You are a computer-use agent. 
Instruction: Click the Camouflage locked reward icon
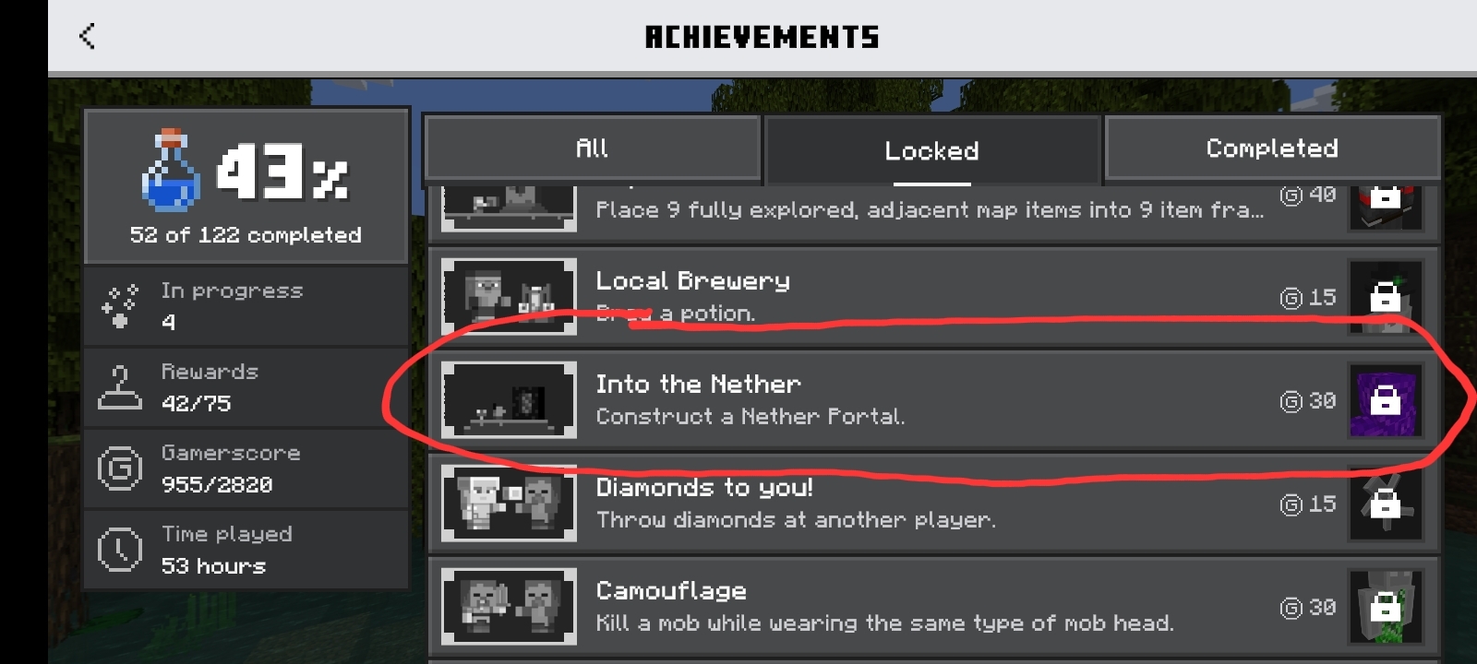[x=1385, y=607]
